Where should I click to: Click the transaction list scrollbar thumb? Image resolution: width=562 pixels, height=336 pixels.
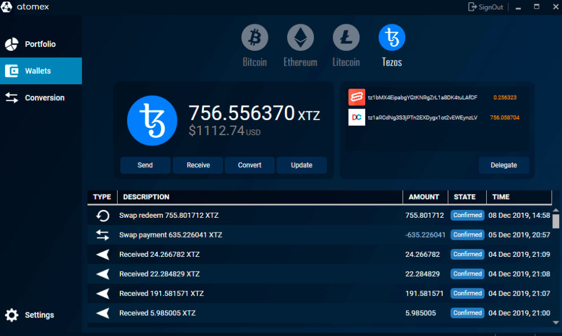pos(556,221)
